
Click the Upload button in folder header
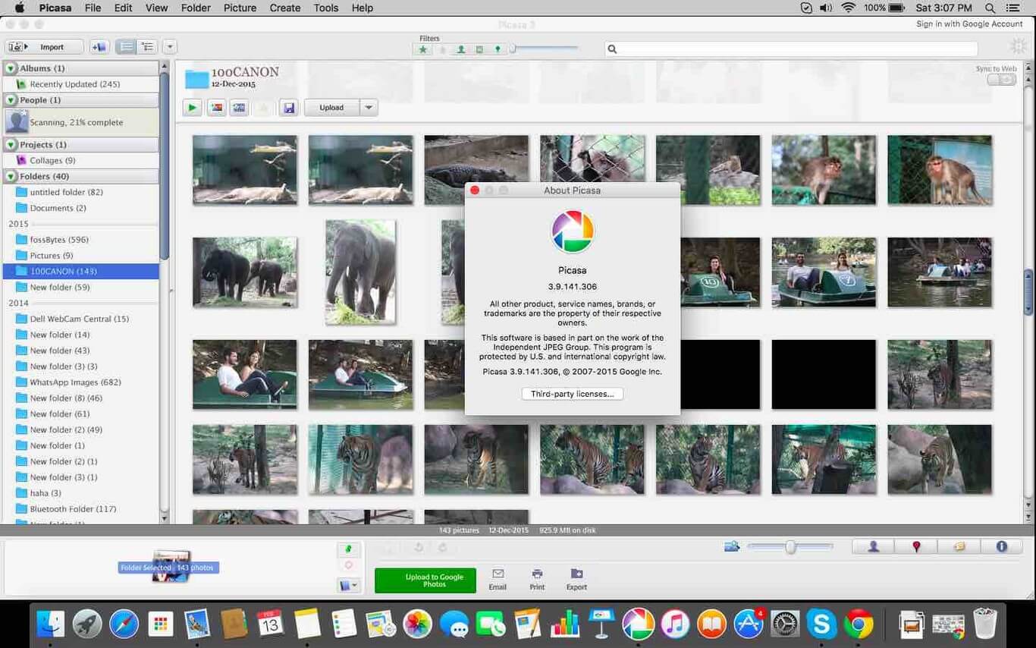coord(331,108)
